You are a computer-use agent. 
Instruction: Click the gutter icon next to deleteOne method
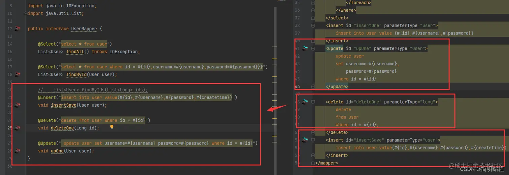[18, 128]
